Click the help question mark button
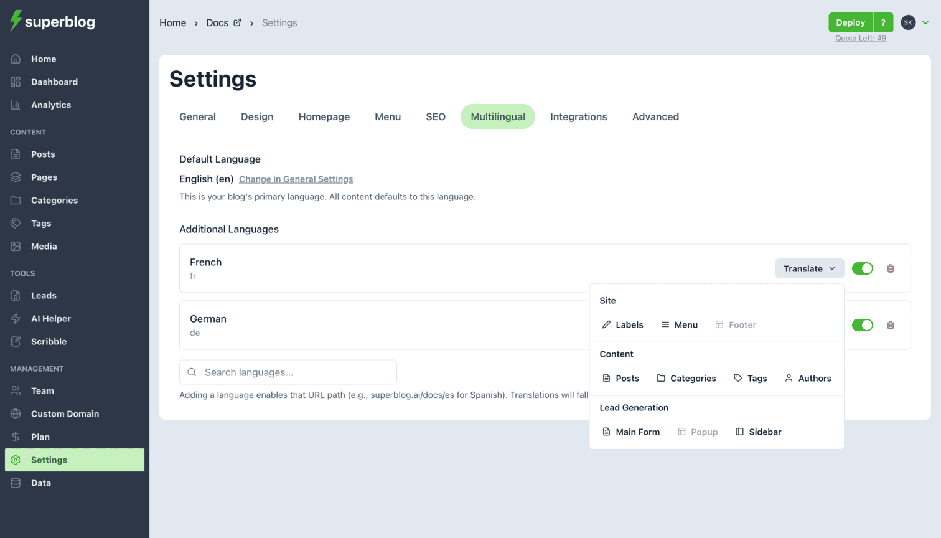This screenshot has width=941, height=538. click(x=883, y=22)
